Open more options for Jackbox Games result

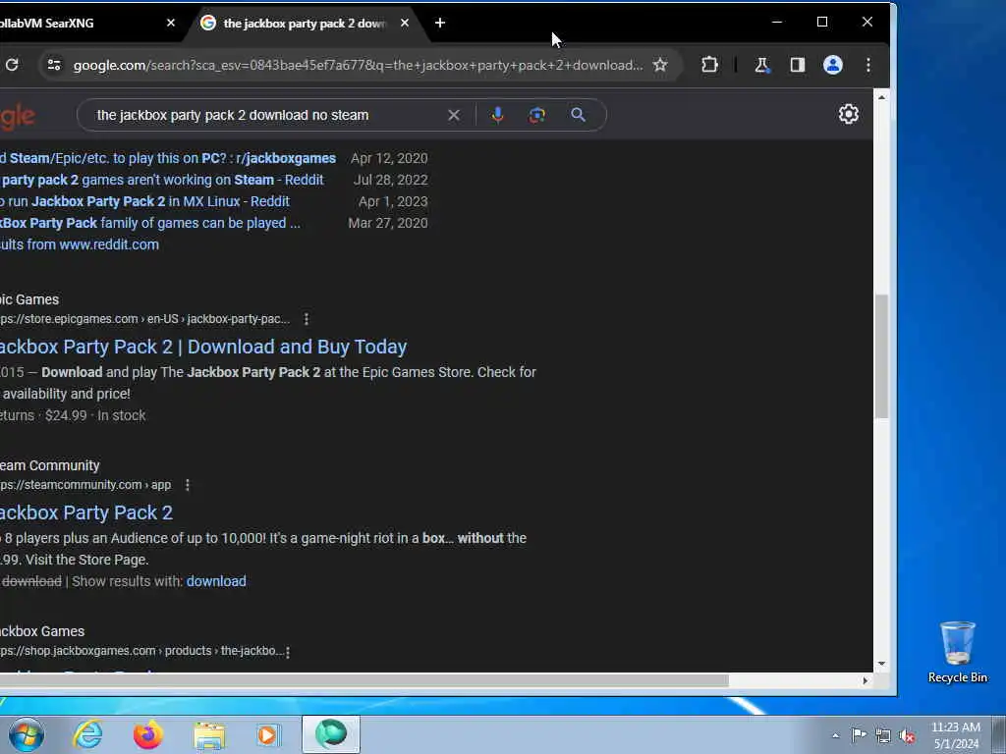pos(288,652)
